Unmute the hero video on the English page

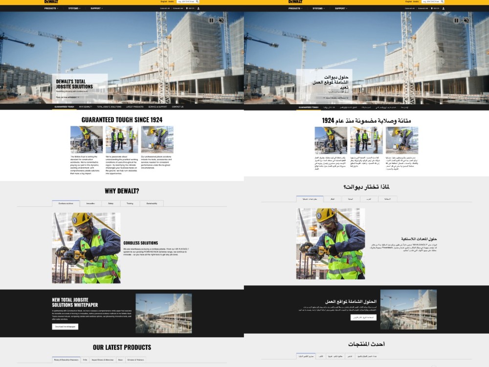click(221, 20)
